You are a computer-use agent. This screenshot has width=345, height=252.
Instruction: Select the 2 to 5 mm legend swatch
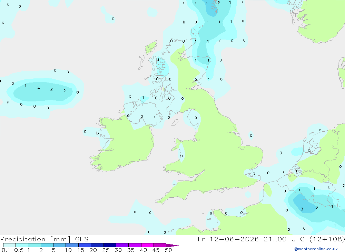point(47,245)
